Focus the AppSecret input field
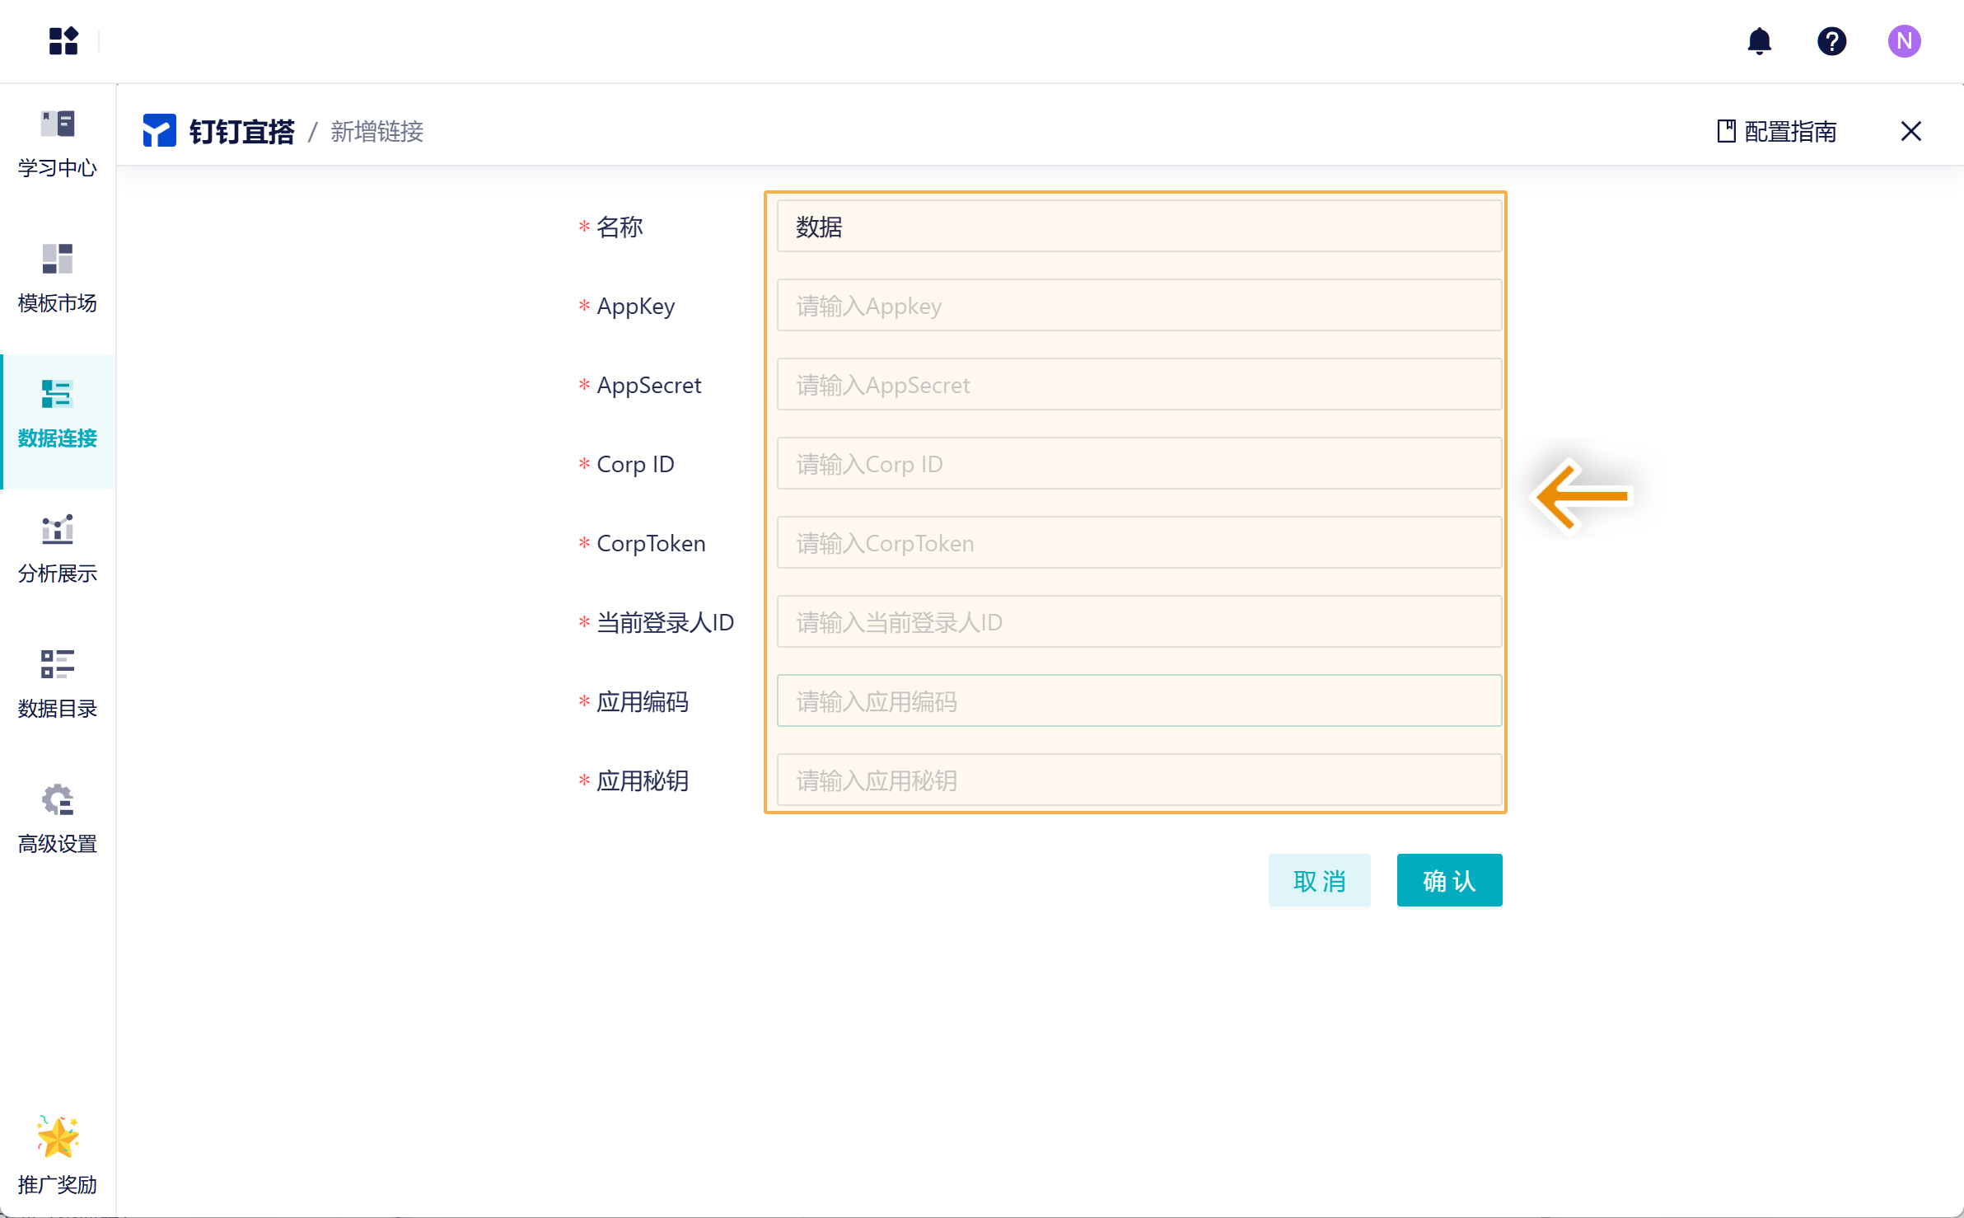Image resolution: width=1964 pixels, height=1218 pixels. (1139, 385)
